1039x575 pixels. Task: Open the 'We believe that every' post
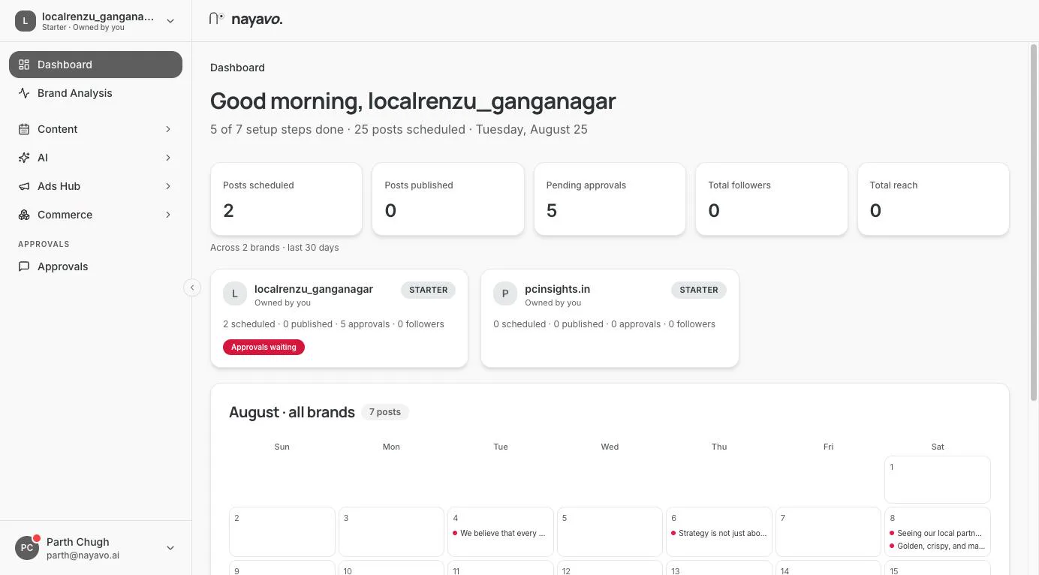(501, 533)
